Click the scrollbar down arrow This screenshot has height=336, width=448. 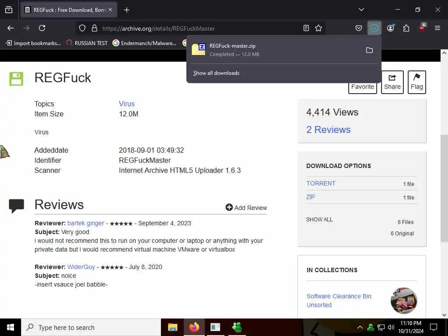click(444, 315)
